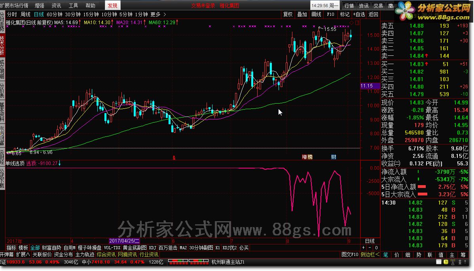This screenshot has height=271, width=474.
Task: Select the 笔 tab in side panel
Action: pos(386,255)
